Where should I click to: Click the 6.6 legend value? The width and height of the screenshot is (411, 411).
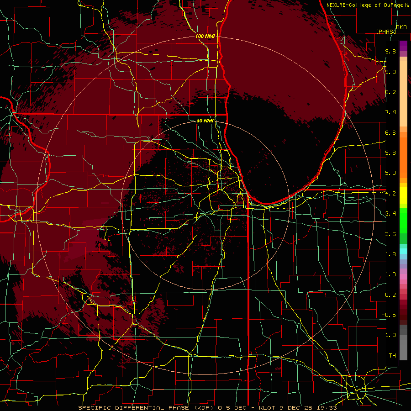pyautogui.click(x=390, y=132)
